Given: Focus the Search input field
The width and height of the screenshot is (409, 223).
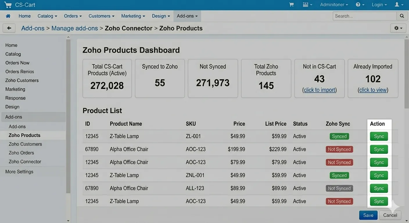Looking at the screenshot, I should pyautogui.click(x=365, y=16).
